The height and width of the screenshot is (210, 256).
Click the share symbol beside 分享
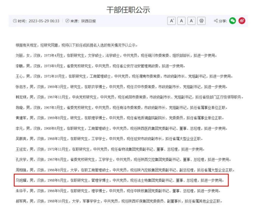click(x=216, y=21)
